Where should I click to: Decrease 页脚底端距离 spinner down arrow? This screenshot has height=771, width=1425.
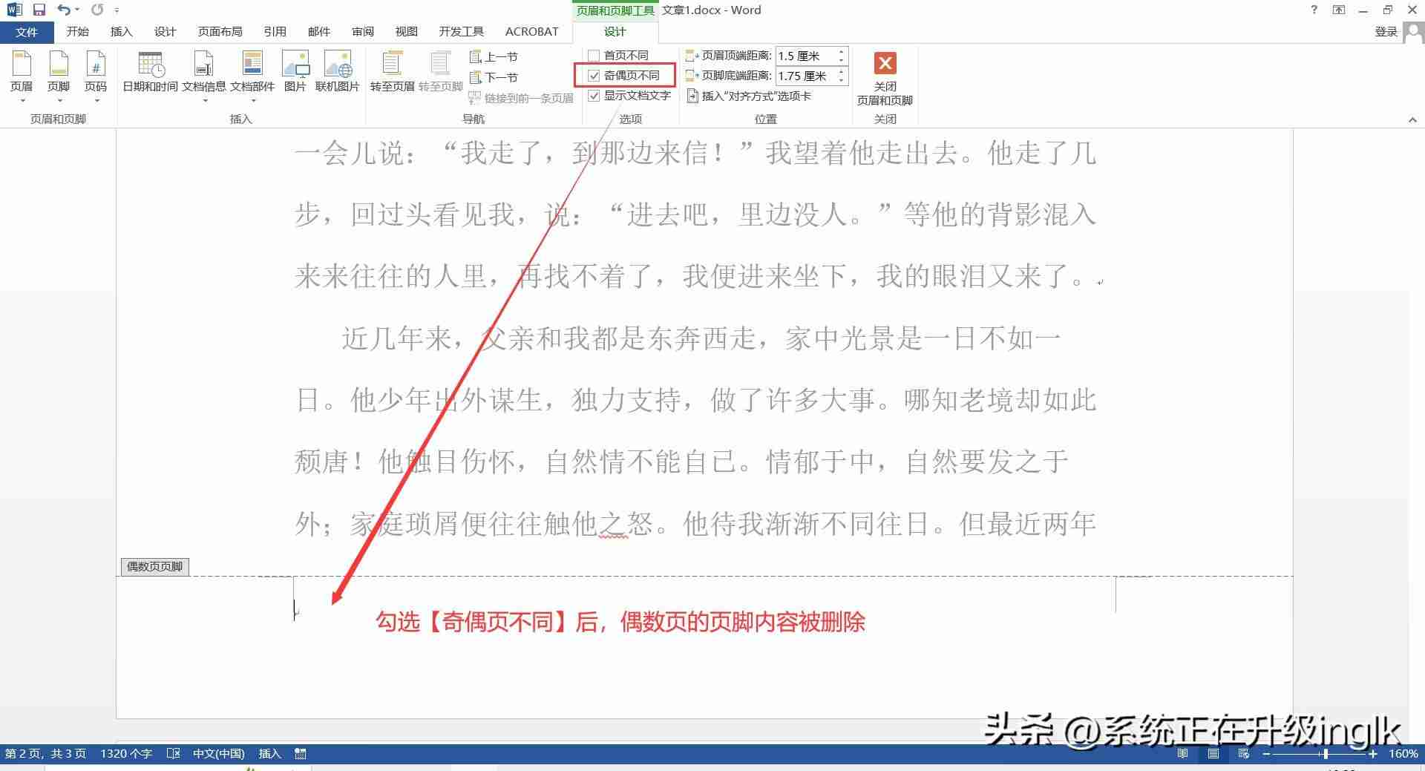(841, 80)
